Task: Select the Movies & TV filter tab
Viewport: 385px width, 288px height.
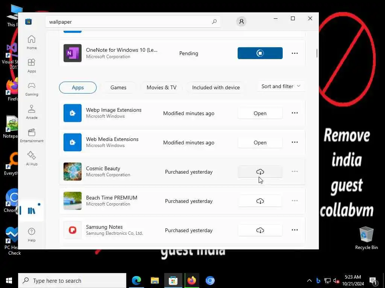Action: tap(162, 87)
